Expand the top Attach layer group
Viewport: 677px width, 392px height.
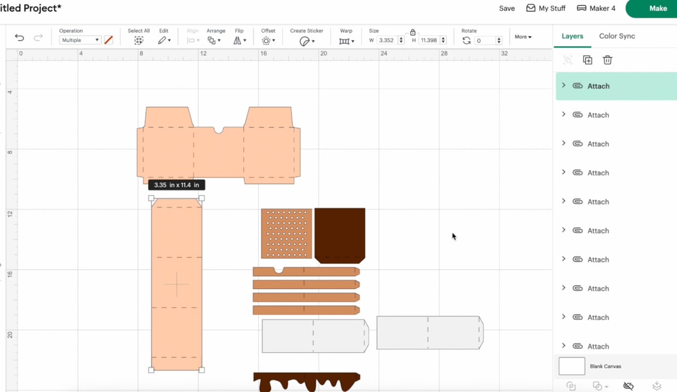coord(564,86)
